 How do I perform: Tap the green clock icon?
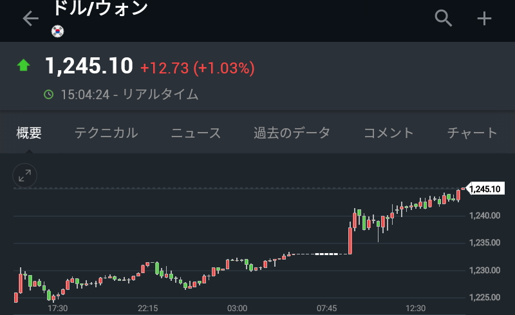click(x=48, y=95)
